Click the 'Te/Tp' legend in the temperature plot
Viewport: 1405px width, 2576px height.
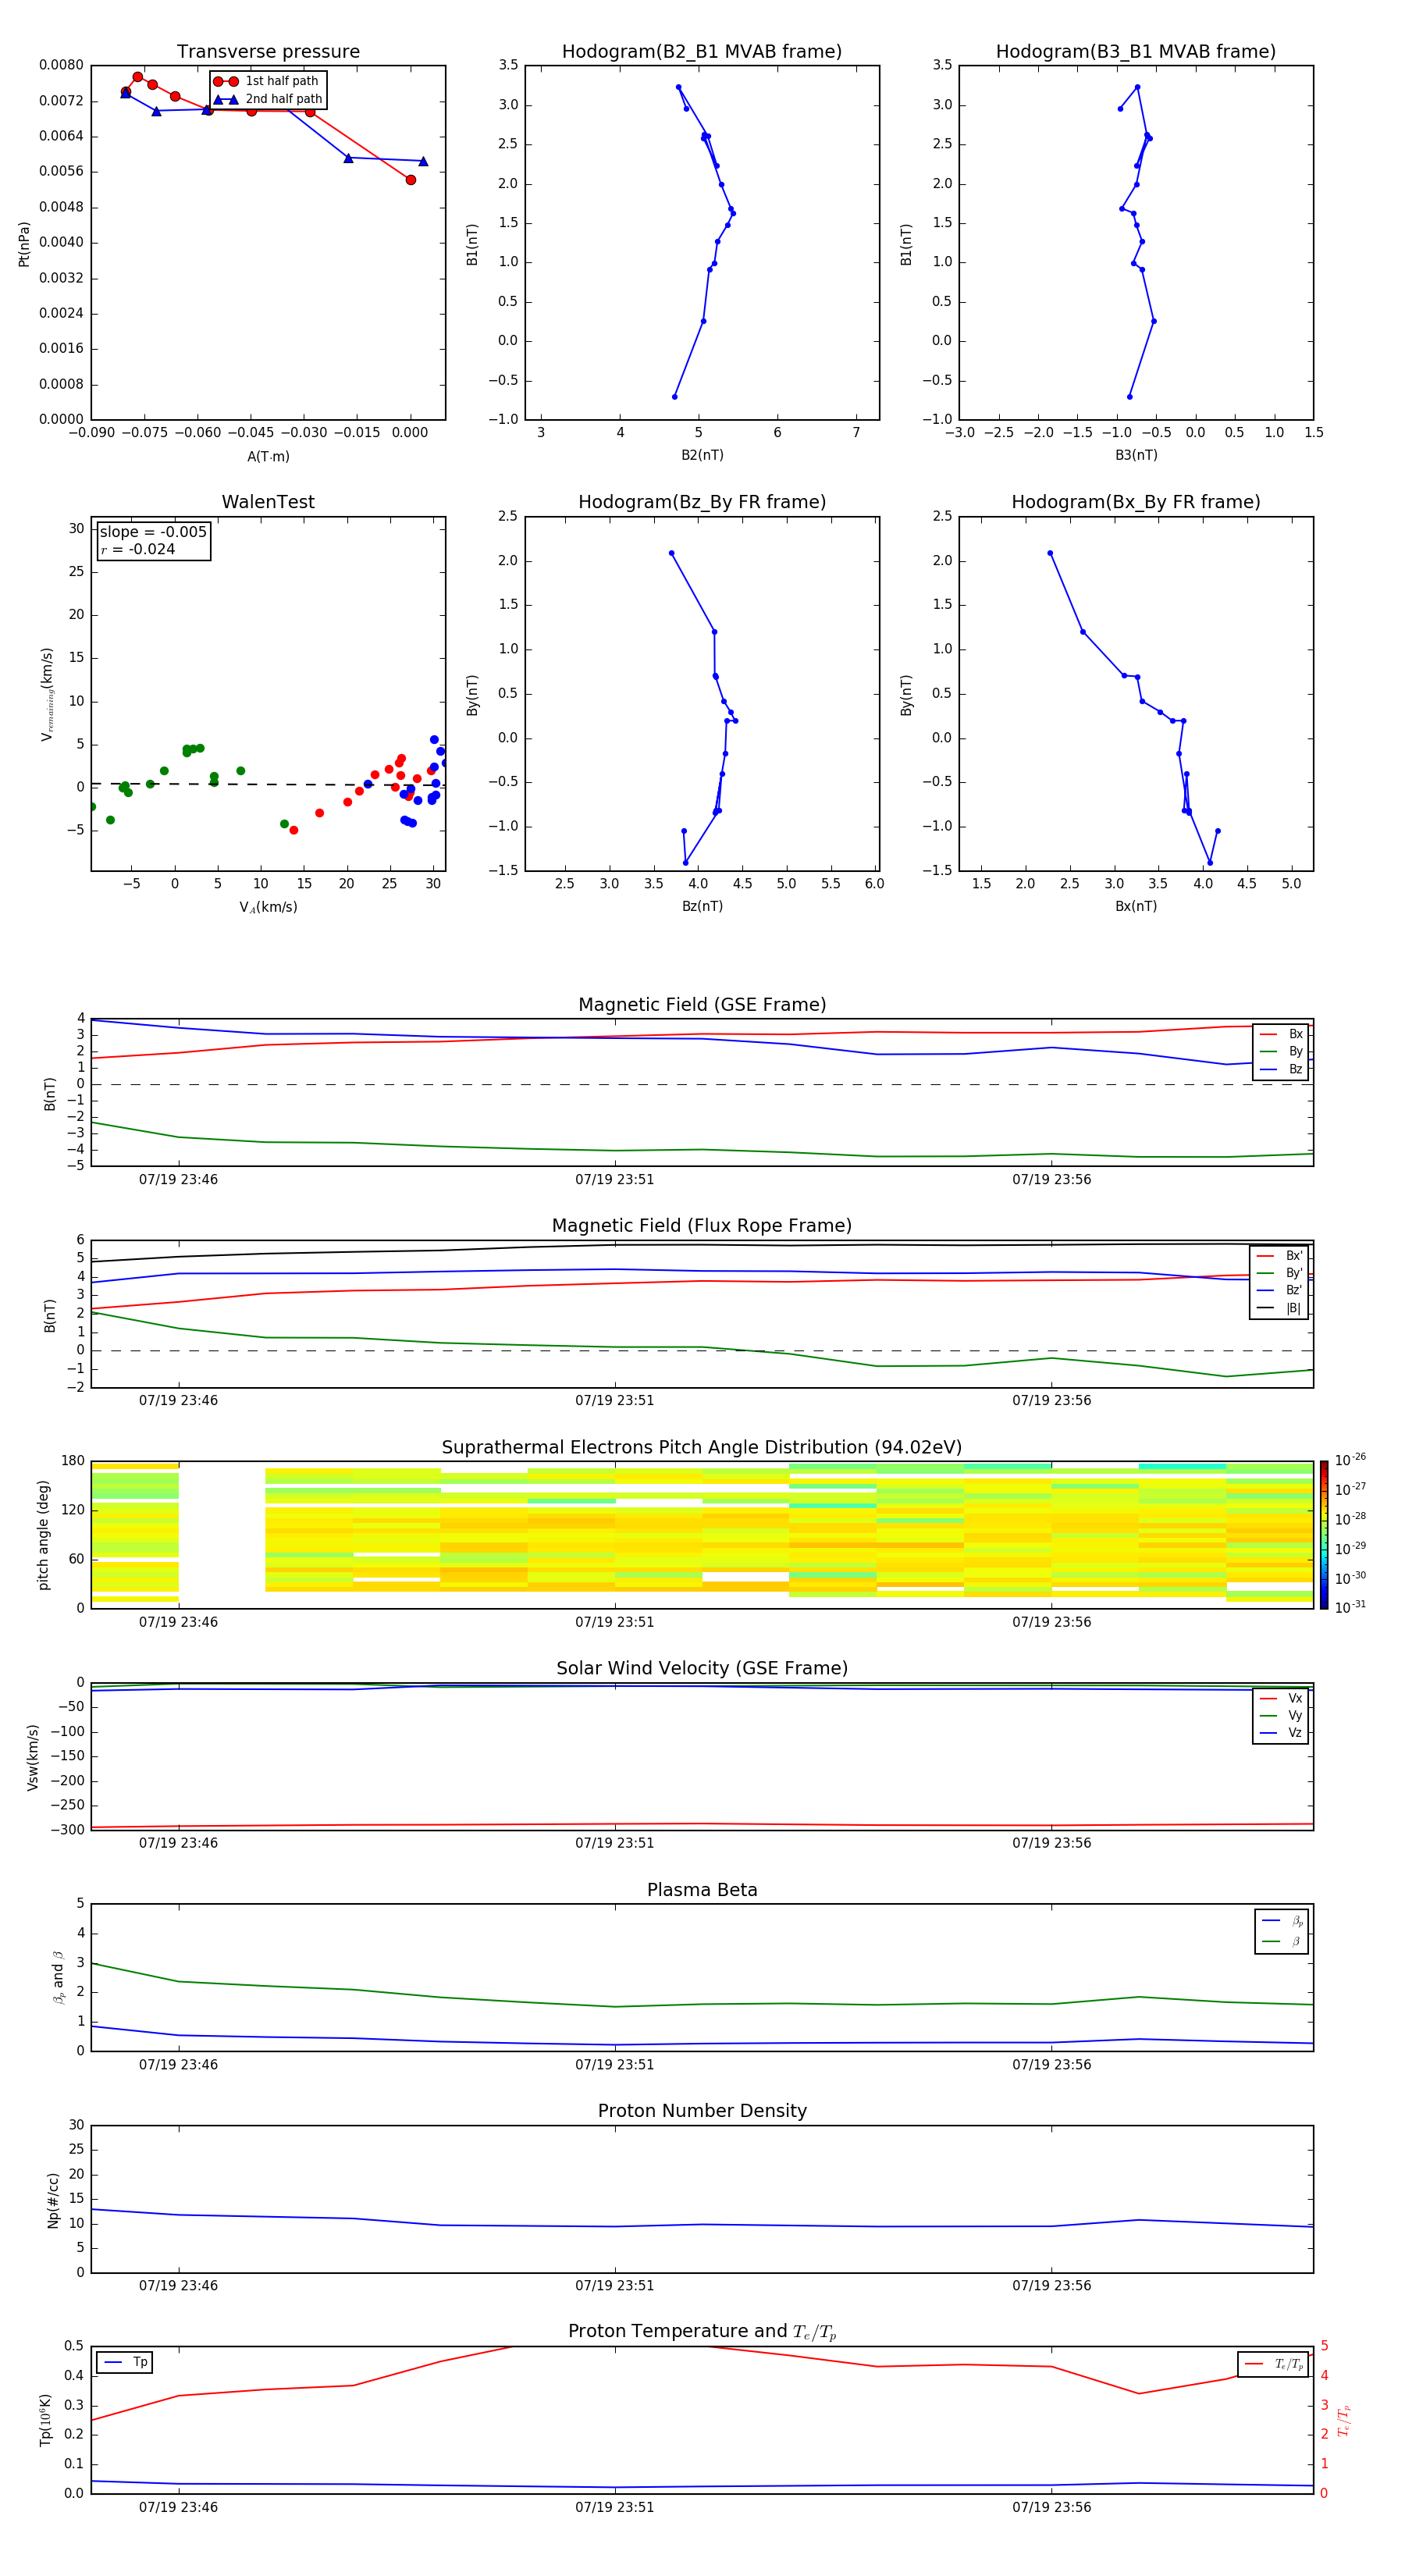(1273, 2364)
